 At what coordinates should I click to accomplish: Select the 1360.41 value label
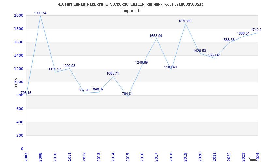tap(214, 55)
